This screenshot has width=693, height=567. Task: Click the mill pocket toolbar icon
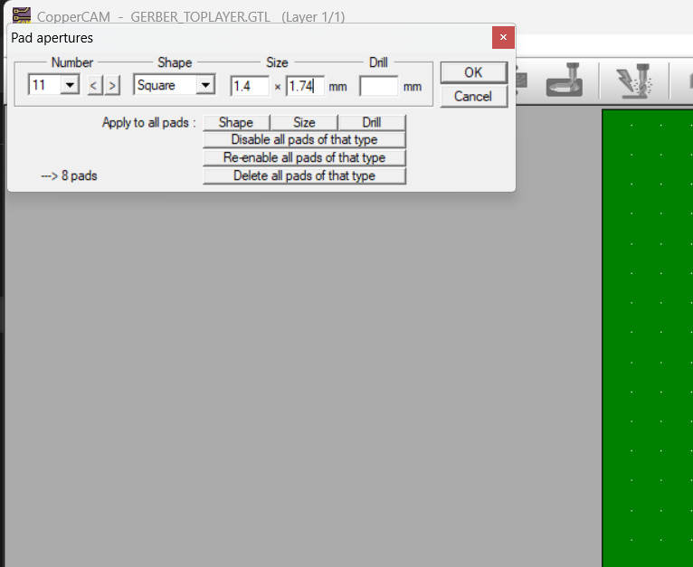click(565, 80)
